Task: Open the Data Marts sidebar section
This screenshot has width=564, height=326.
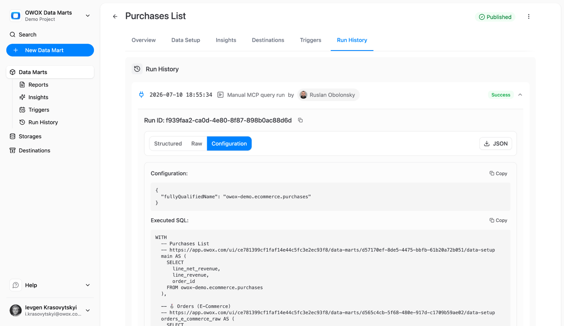Action: click(x=50, y=72)
